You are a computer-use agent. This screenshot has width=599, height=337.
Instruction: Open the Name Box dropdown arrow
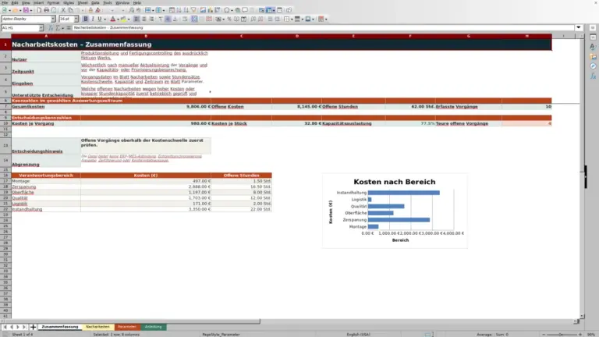coord(41,28)
